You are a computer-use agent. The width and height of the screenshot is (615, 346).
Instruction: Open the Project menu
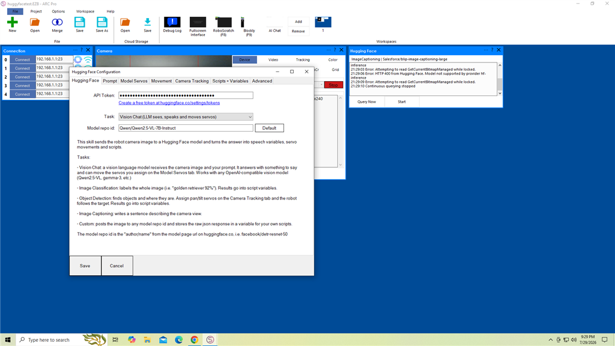36,11
